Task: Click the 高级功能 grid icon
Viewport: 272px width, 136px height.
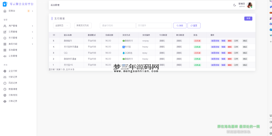Action: 5,44
